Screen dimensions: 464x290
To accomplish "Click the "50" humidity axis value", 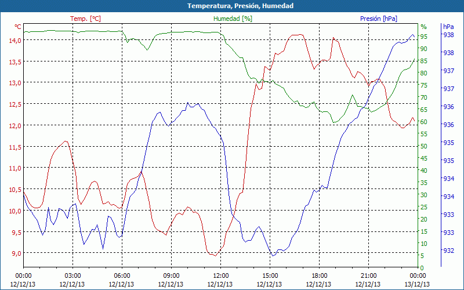I will point(424,146).
